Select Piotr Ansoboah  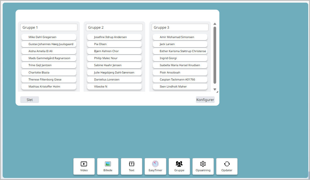click(x=180, y=72)
